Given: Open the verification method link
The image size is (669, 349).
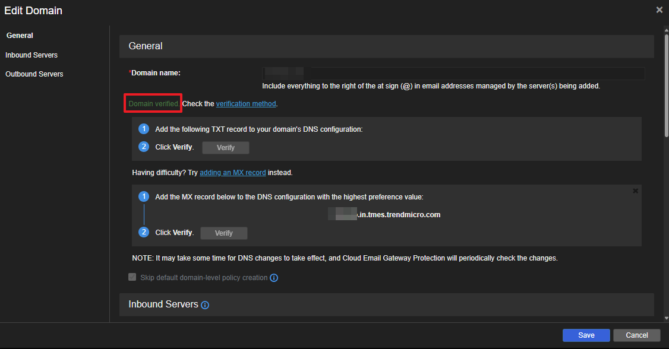Looking at the screenshot, I should (x=246, y=104).
